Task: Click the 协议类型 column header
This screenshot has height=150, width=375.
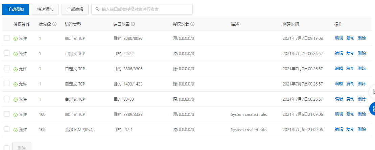Action: 73,24
